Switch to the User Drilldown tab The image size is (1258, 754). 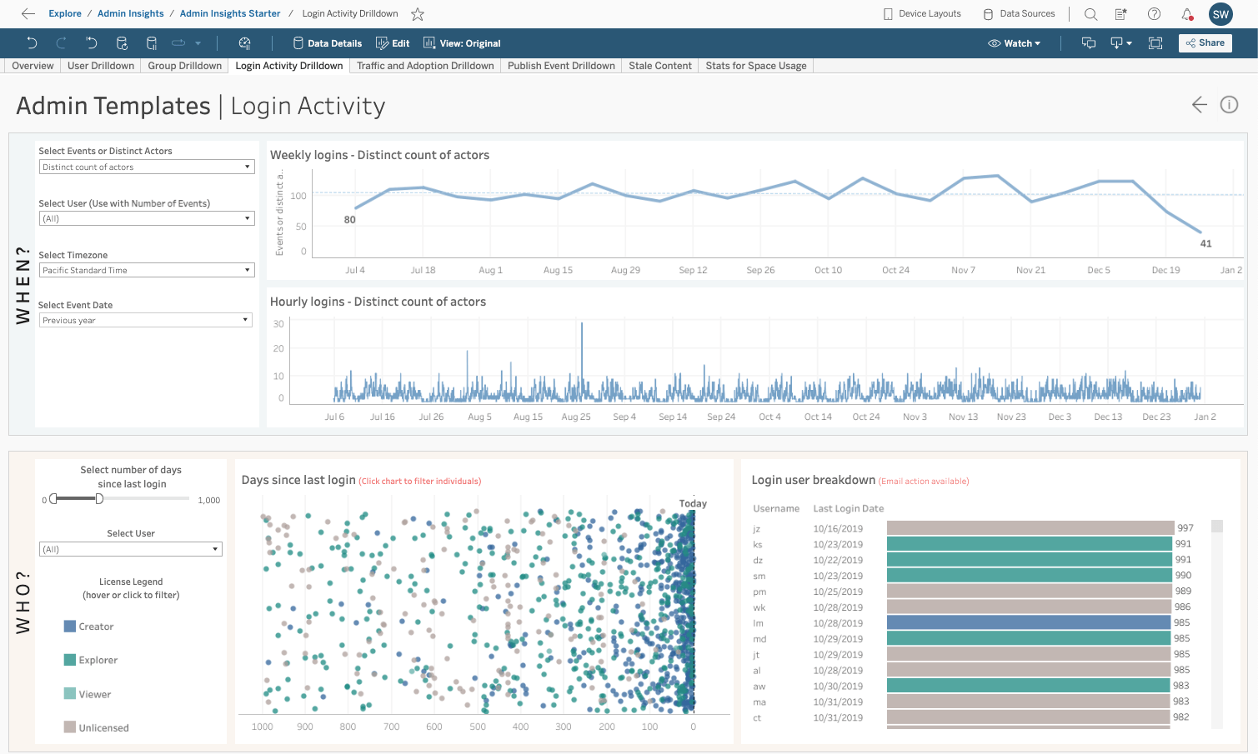(101, 66)
